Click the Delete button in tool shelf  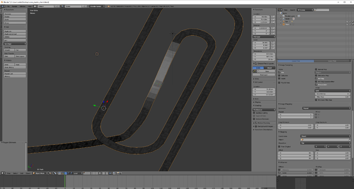pyautogui.click(x=15, y=36)
